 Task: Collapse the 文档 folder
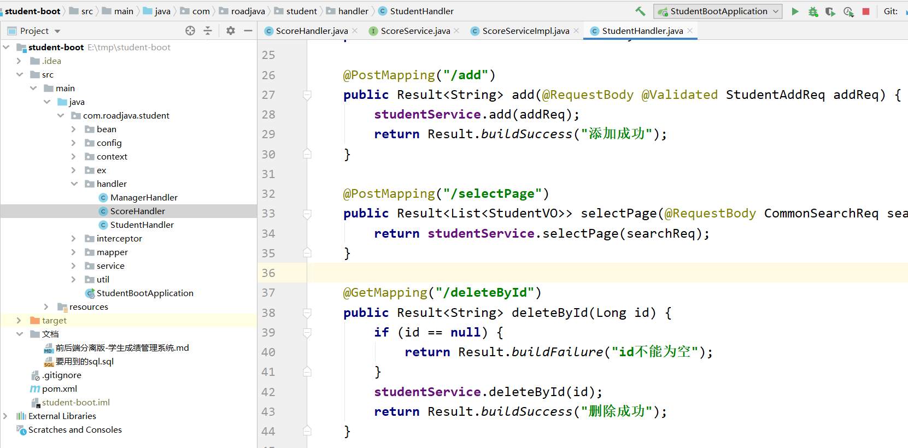(20, 334)
